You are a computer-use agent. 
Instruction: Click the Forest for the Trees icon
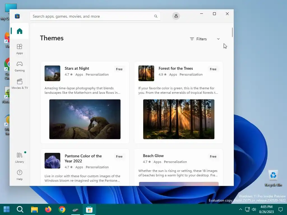(146, 73)
